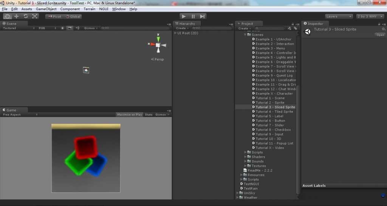Image resolution: width=387 pixels, height=206 pixels.
Task: Open the NGUI menu
Action: 104,9
